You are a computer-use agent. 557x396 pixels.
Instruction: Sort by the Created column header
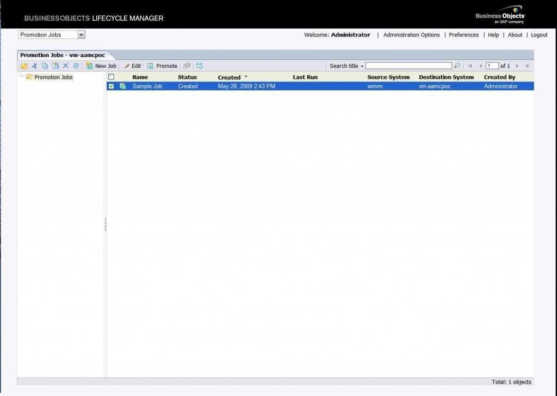[x=229, y=77]
